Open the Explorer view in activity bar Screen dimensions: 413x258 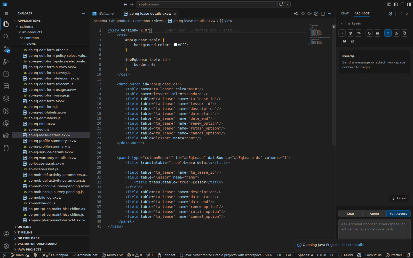(6, 24)
